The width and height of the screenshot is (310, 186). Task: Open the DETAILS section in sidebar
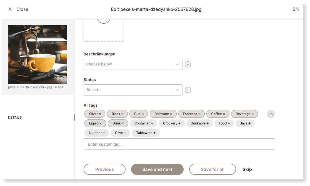[x=15, y=118]
